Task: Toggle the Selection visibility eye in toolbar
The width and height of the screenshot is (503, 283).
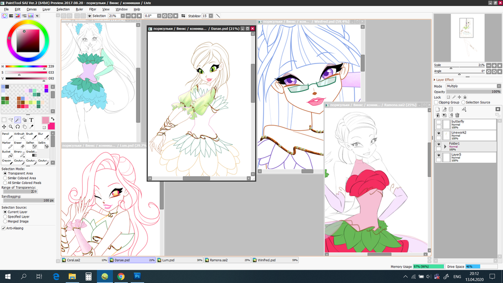Action: pyautogui.click(x=90, y=16)
